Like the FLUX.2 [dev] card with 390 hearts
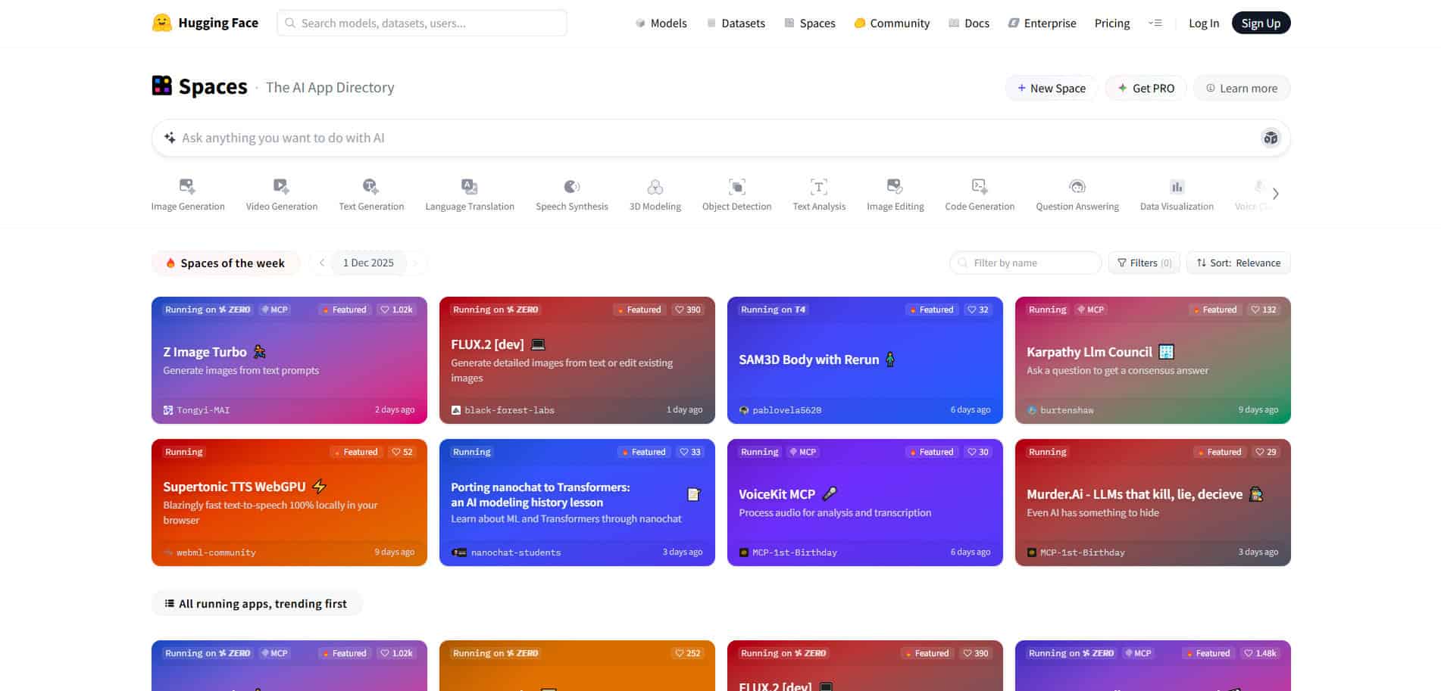The width and height of the screenshot is (1441, 691). pos(688,310)
